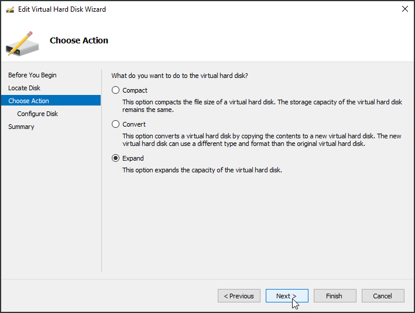Select the Compact radio button
415x313 pixels.
click(x=116, y=90)
